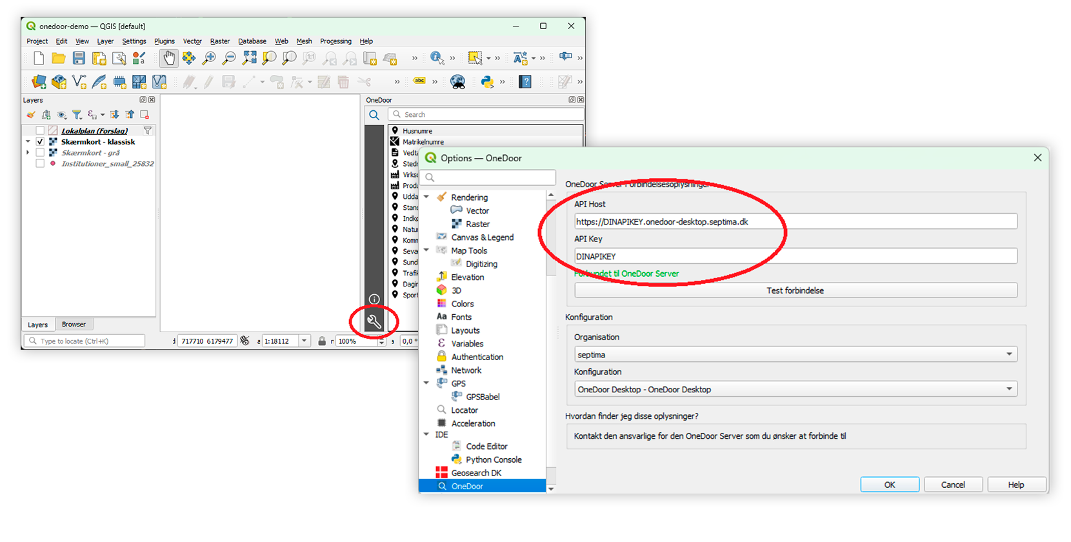
Task: Open Layer Styling panel in Layers toolbar
Action: [30, 115]
